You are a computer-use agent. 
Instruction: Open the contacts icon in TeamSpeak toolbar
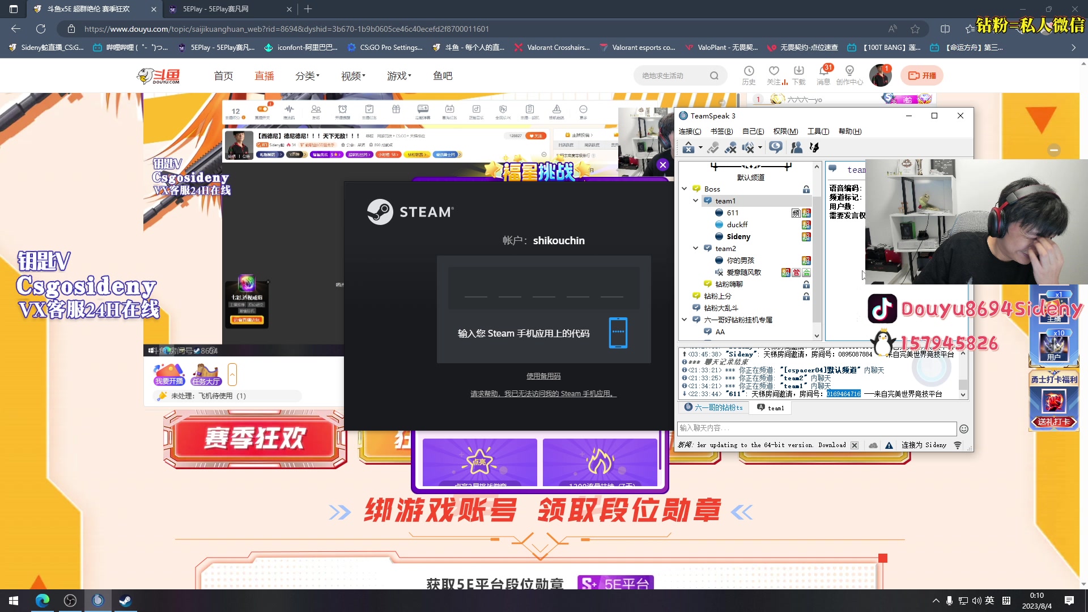tap(796, 147)
